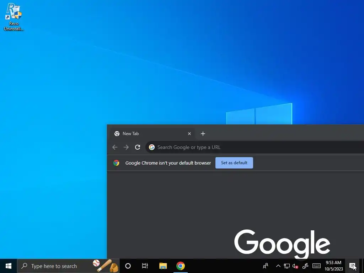
Task: Click the Set as default button
Action: (x=234, y=163)
